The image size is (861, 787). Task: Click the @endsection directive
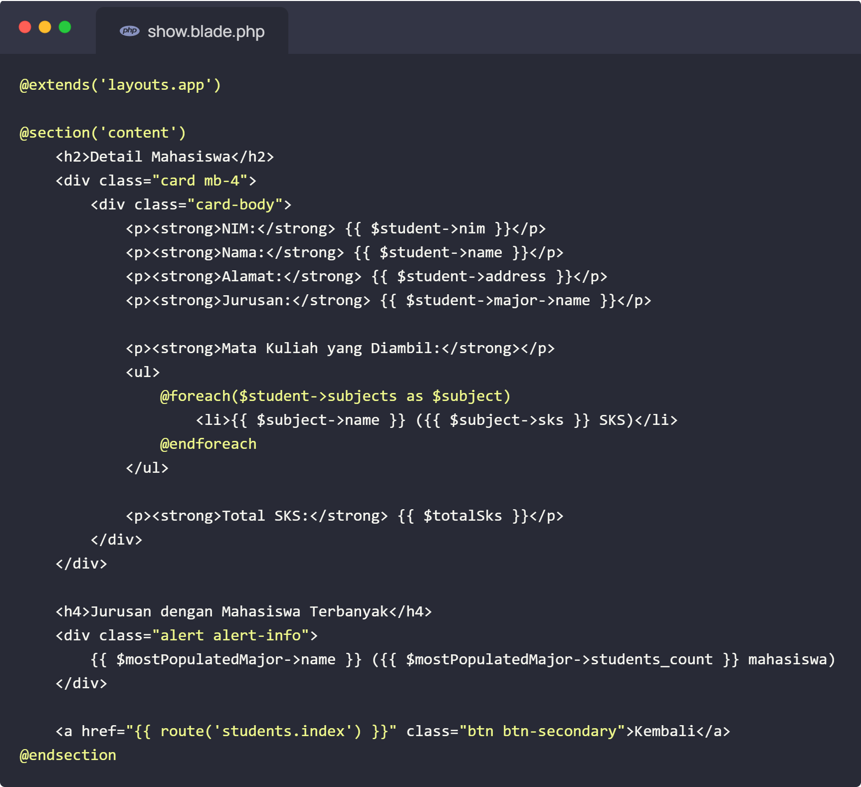68,755
